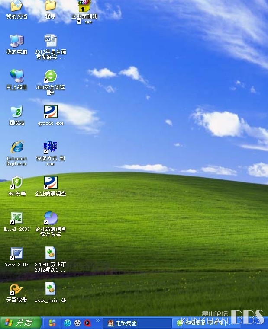Launch 360杀毒 antivirus shortcut
The width and height of the screenshot is (268, 329).
coord(16,182)
